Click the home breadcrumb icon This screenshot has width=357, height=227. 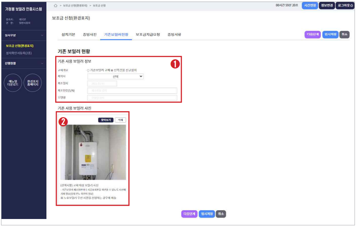(x=56, y=6)
